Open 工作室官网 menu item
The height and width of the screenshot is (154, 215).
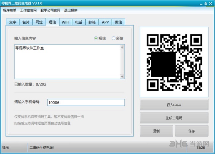coord(28,10)
